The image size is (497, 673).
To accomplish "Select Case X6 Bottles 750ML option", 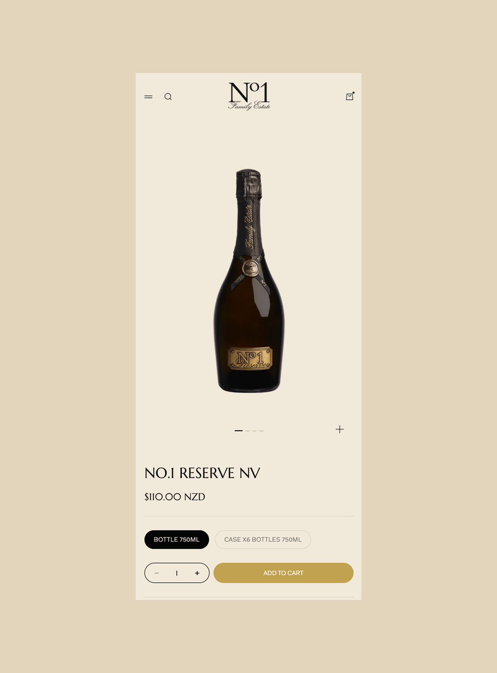I will tap(263, 540).
